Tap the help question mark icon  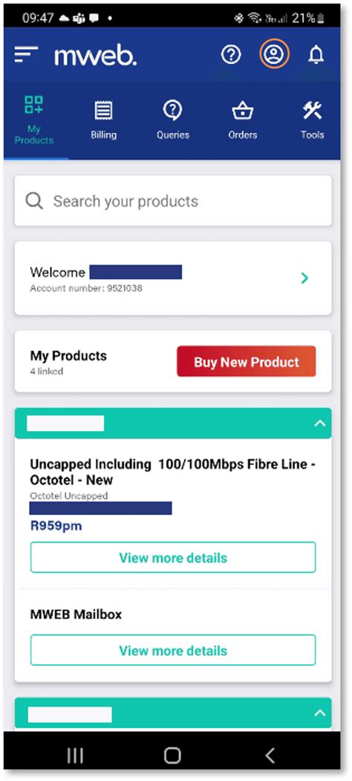231,55
